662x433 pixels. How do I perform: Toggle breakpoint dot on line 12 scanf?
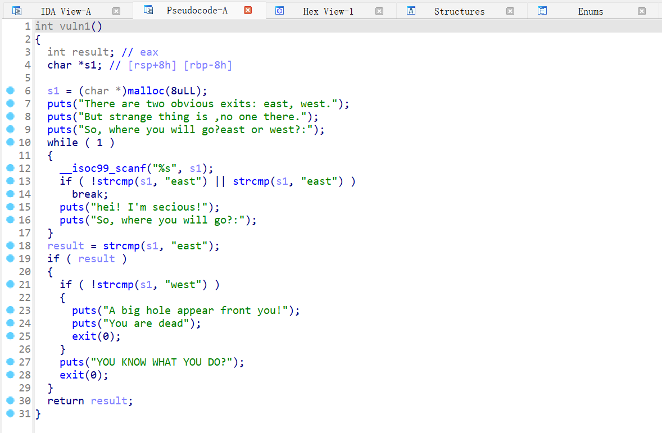(10, 168)
